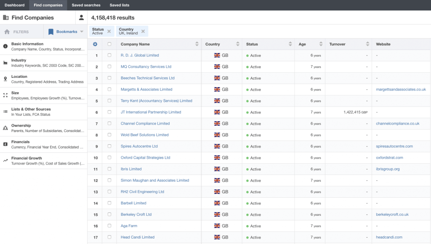The width and height of the screenshot is (431, 244).
Task: Open the Financial Growth filter icon
Action: click(5, 159)
